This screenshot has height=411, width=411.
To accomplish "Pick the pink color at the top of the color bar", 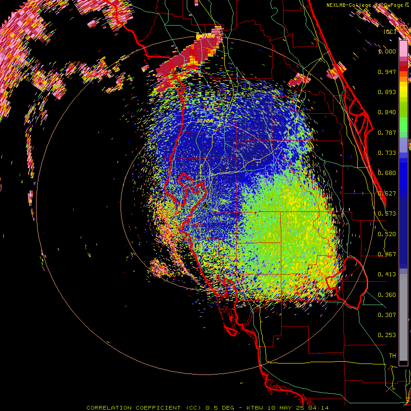I will (403, 48).
